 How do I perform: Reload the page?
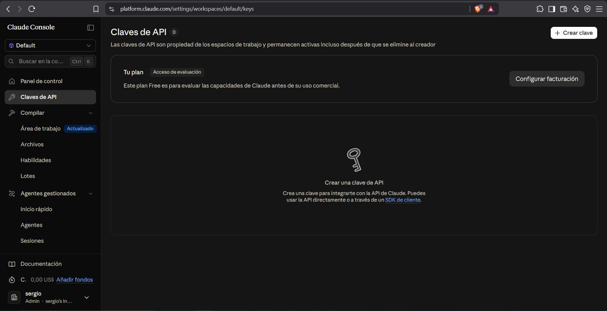click(32, 9)
